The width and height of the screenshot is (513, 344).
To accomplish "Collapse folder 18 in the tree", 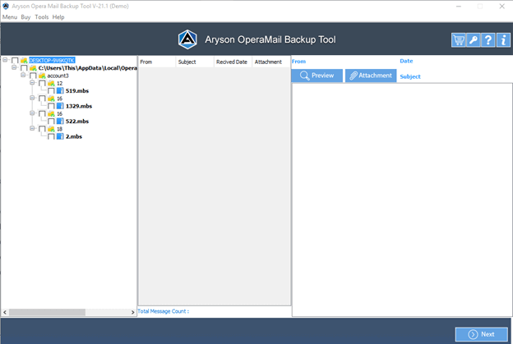I will (x=32, y=128).
